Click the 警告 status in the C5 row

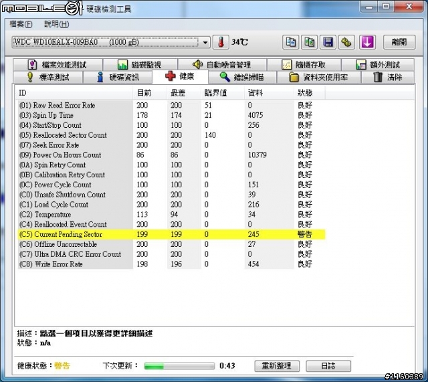(x=305, y=234)
